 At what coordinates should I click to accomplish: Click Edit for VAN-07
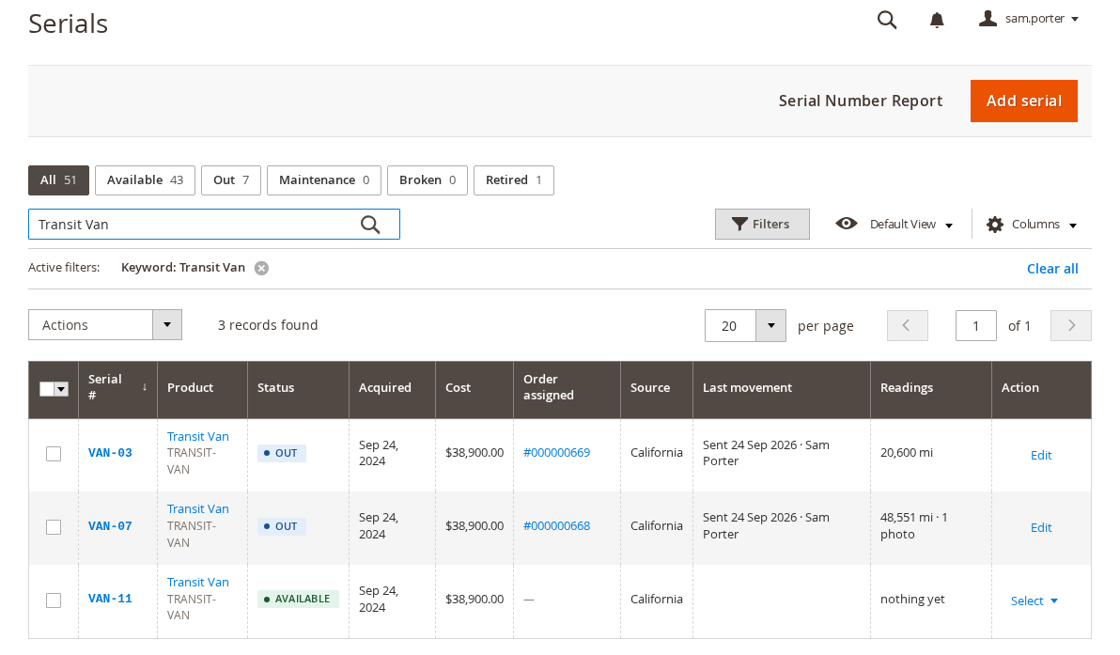pyautogui.click(x=1041, y=528)
